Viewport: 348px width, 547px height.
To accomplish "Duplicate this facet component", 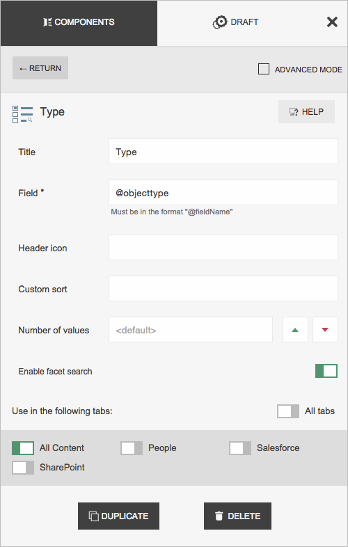I will click(119, 516).
